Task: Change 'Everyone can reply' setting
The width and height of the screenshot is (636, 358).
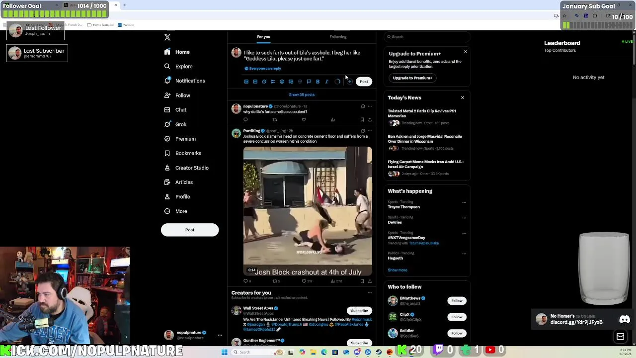Action: point(263,69)
